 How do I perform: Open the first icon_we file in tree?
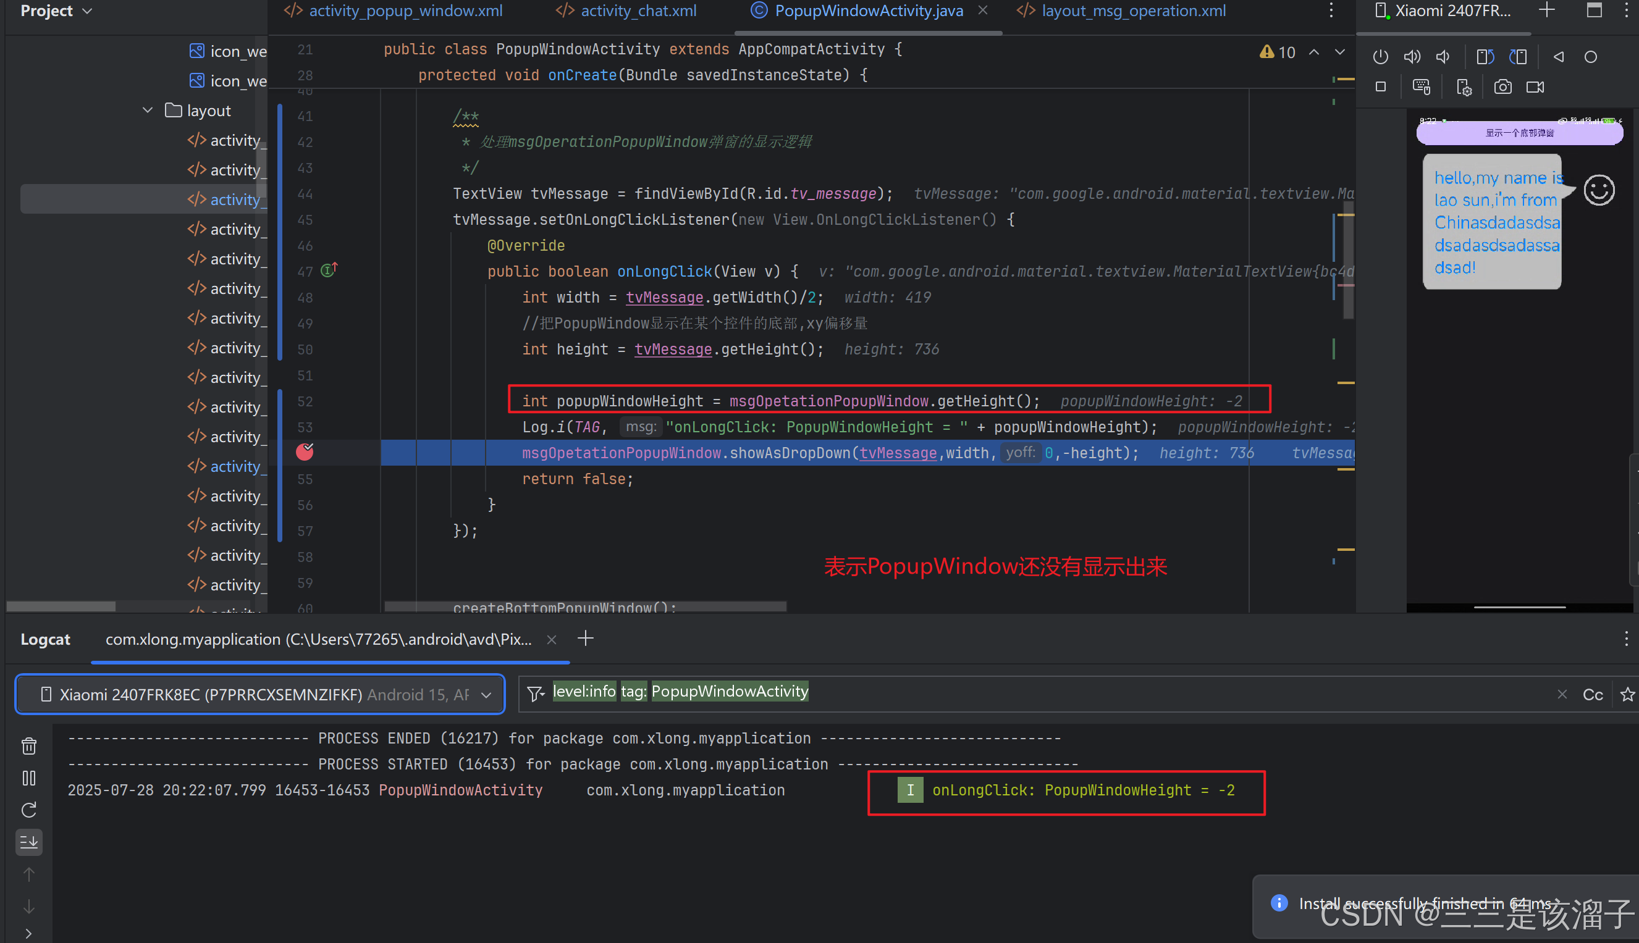coord(228,51)
